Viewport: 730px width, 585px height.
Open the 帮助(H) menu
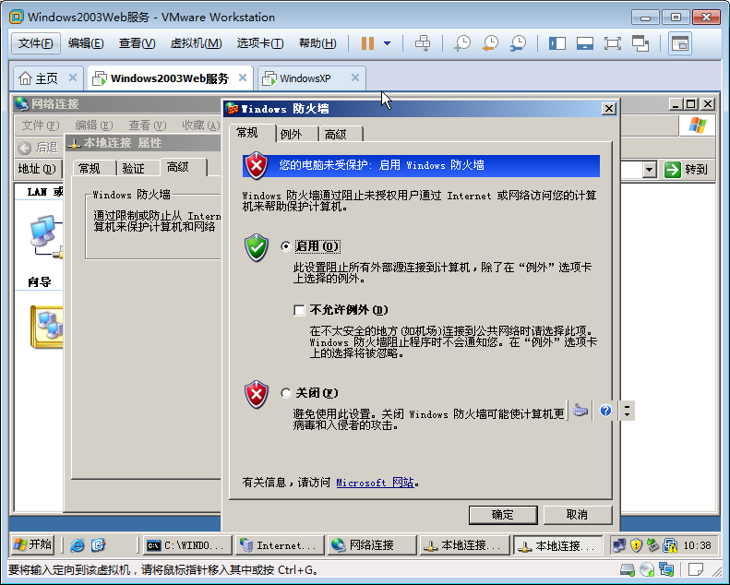[317, 43]
